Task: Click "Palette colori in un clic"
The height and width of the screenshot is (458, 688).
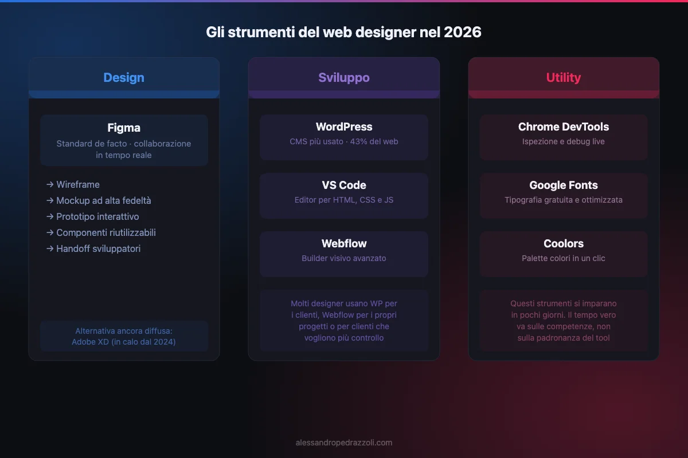Action: point(564,258)
